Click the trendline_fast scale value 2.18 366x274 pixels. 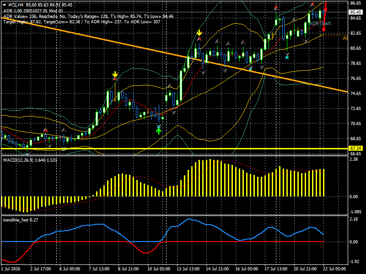[354, 219]
